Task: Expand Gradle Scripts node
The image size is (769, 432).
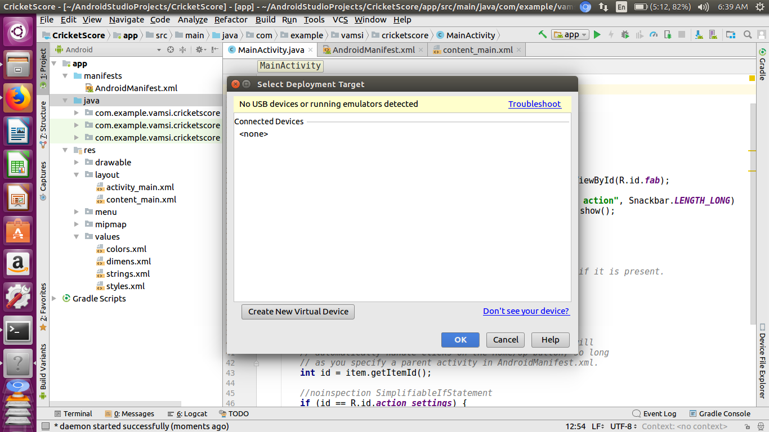Action: pyautogui.click(x=54, y=299)
